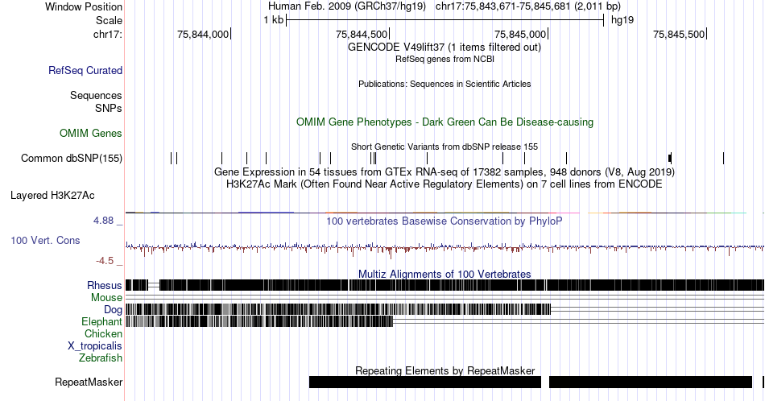Click the X_tropicalis species label

(x=95, y=346)
